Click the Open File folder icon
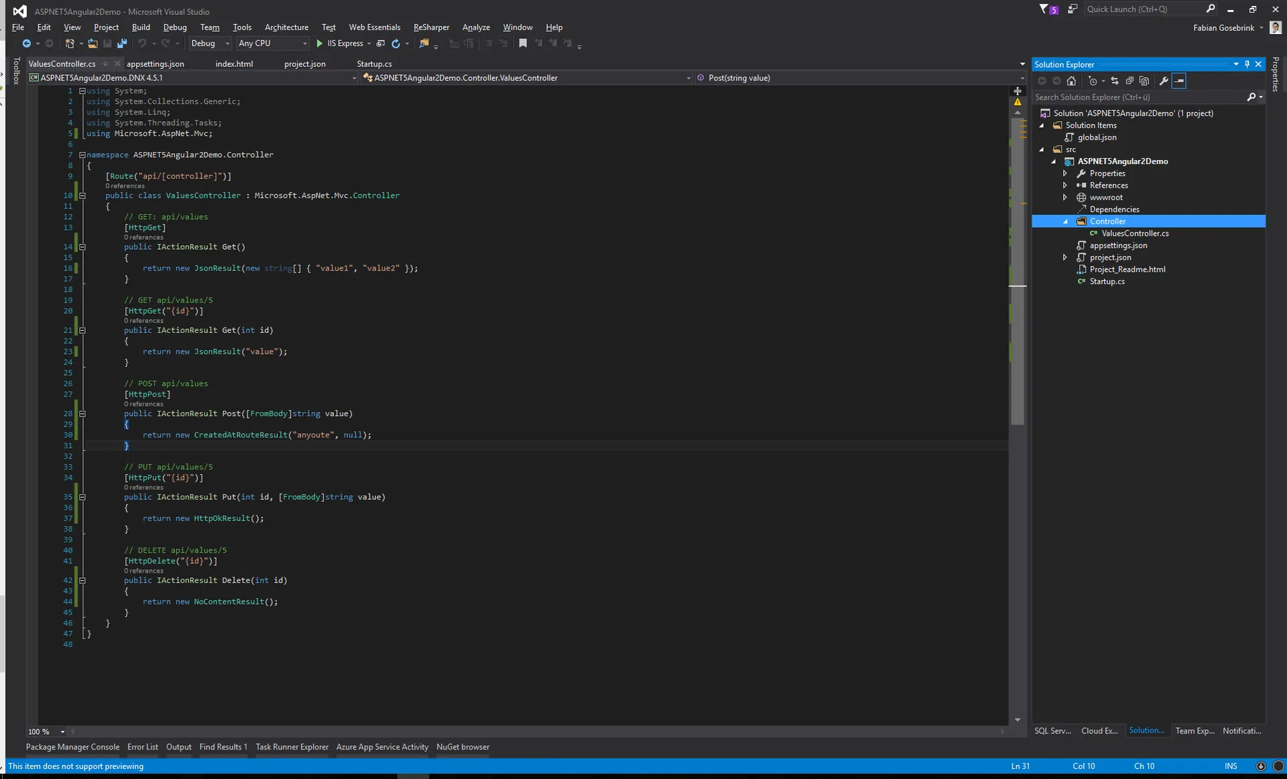Viewport: 1287px width, 779px height. click(x=93, y=44)
